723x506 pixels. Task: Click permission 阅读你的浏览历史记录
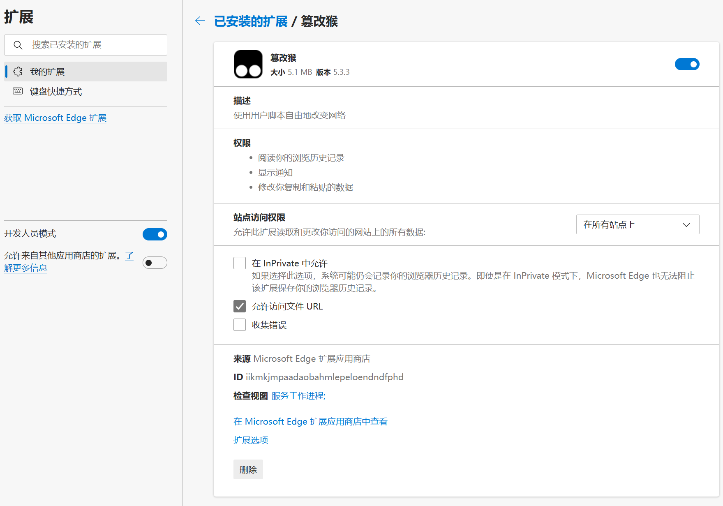301,158
